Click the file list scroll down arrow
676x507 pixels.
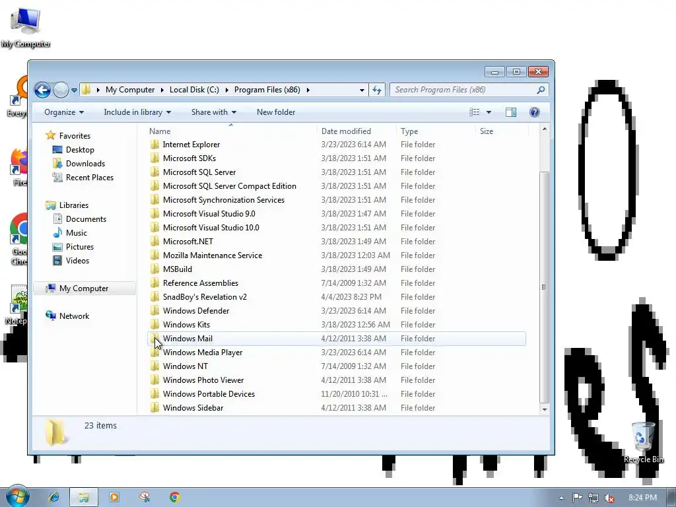[544, 409]
